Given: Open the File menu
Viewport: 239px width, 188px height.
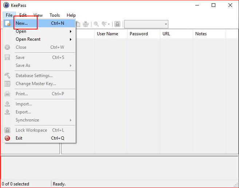Looking at the screenshot, I should (9, 15).
